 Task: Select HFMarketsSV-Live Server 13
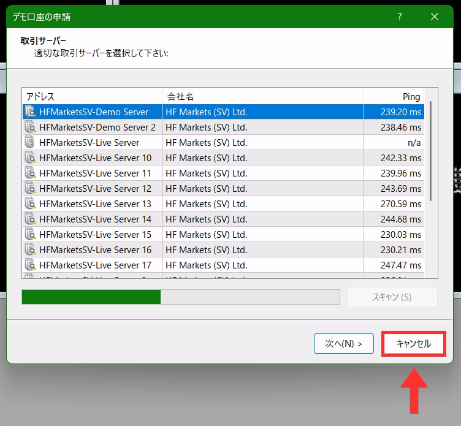point(95,203)
